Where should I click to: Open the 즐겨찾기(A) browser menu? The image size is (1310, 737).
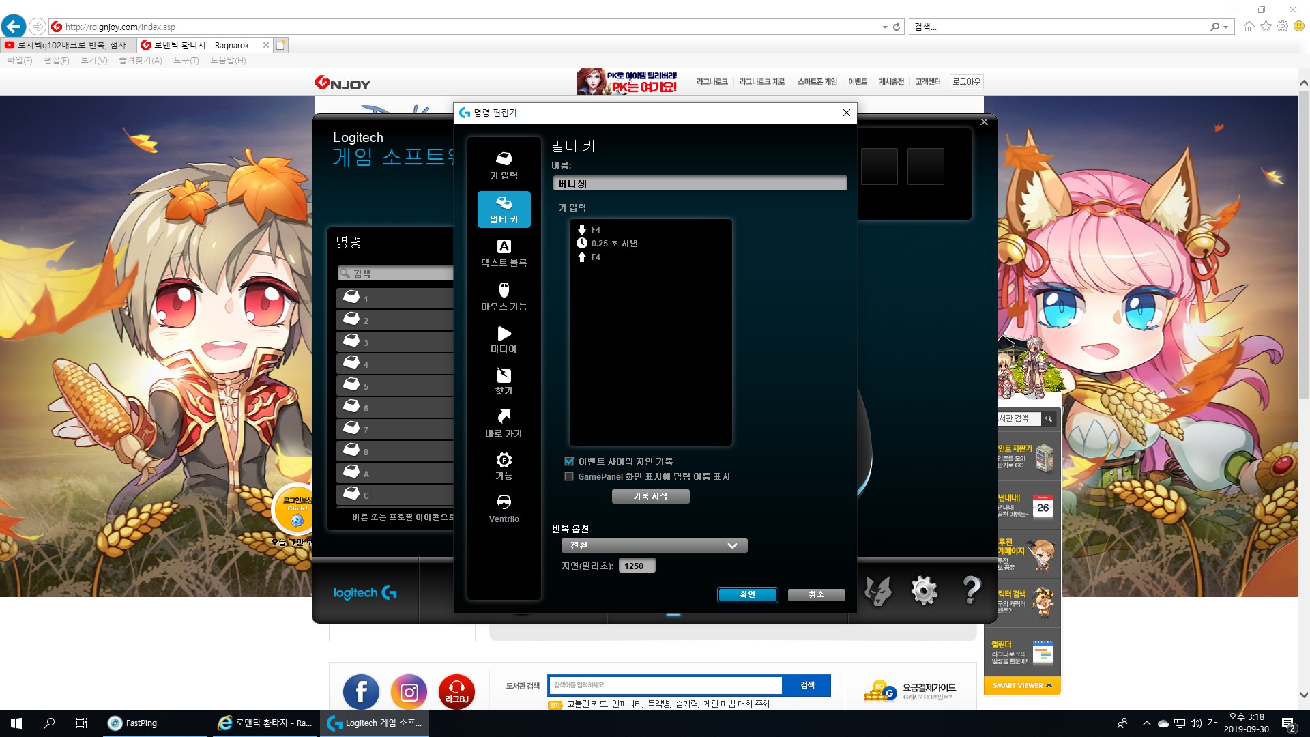[x=140, y=61]
